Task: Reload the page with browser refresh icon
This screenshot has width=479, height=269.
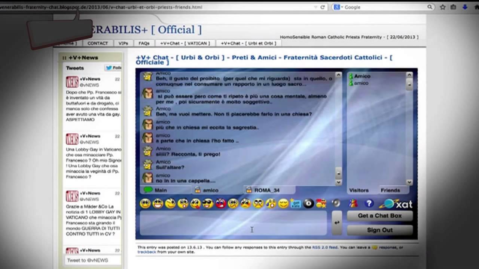Action: [323, 7]
